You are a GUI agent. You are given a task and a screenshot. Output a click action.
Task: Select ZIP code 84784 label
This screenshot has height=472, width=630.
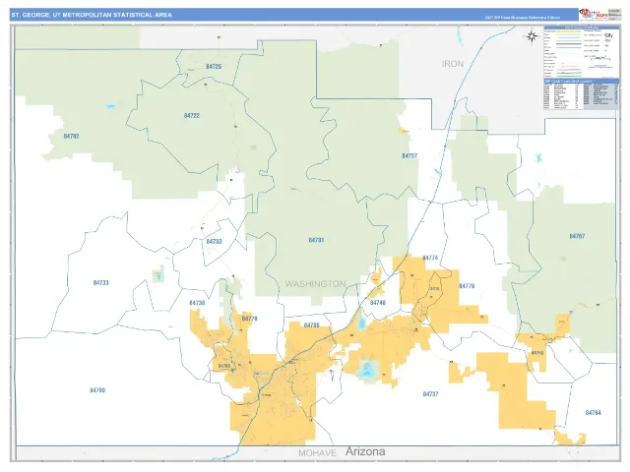593,413
